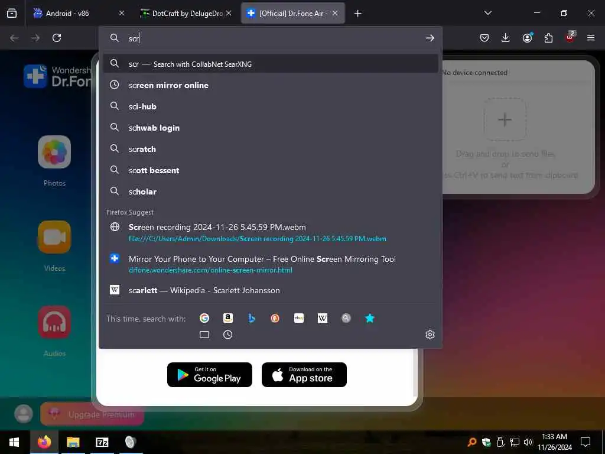The image size is (605, 454).
Task: Open the Extensions puzzle icon
Action: point(548,38)
